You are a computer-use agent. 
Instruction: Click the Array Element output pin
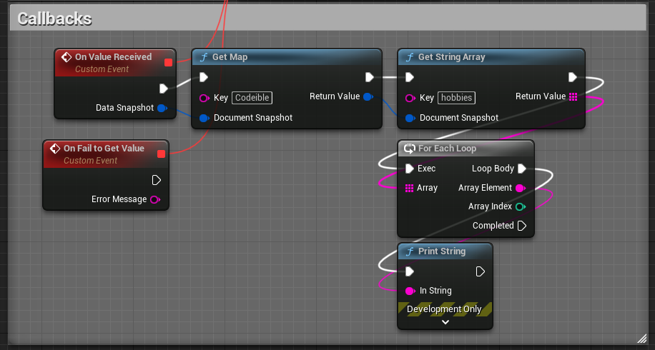pyautogui.click(x=521, y=188)
